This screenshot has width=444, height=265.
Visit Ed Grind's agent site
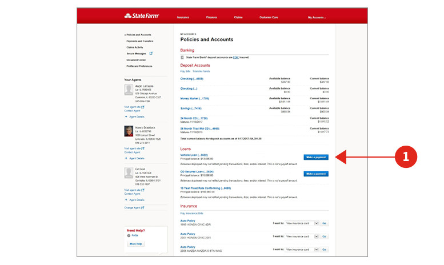(132, 190)
